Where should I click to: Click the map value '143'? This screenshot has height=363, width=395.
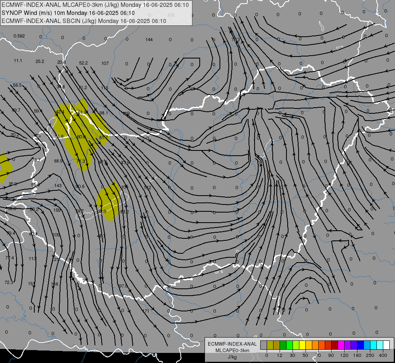58,186
